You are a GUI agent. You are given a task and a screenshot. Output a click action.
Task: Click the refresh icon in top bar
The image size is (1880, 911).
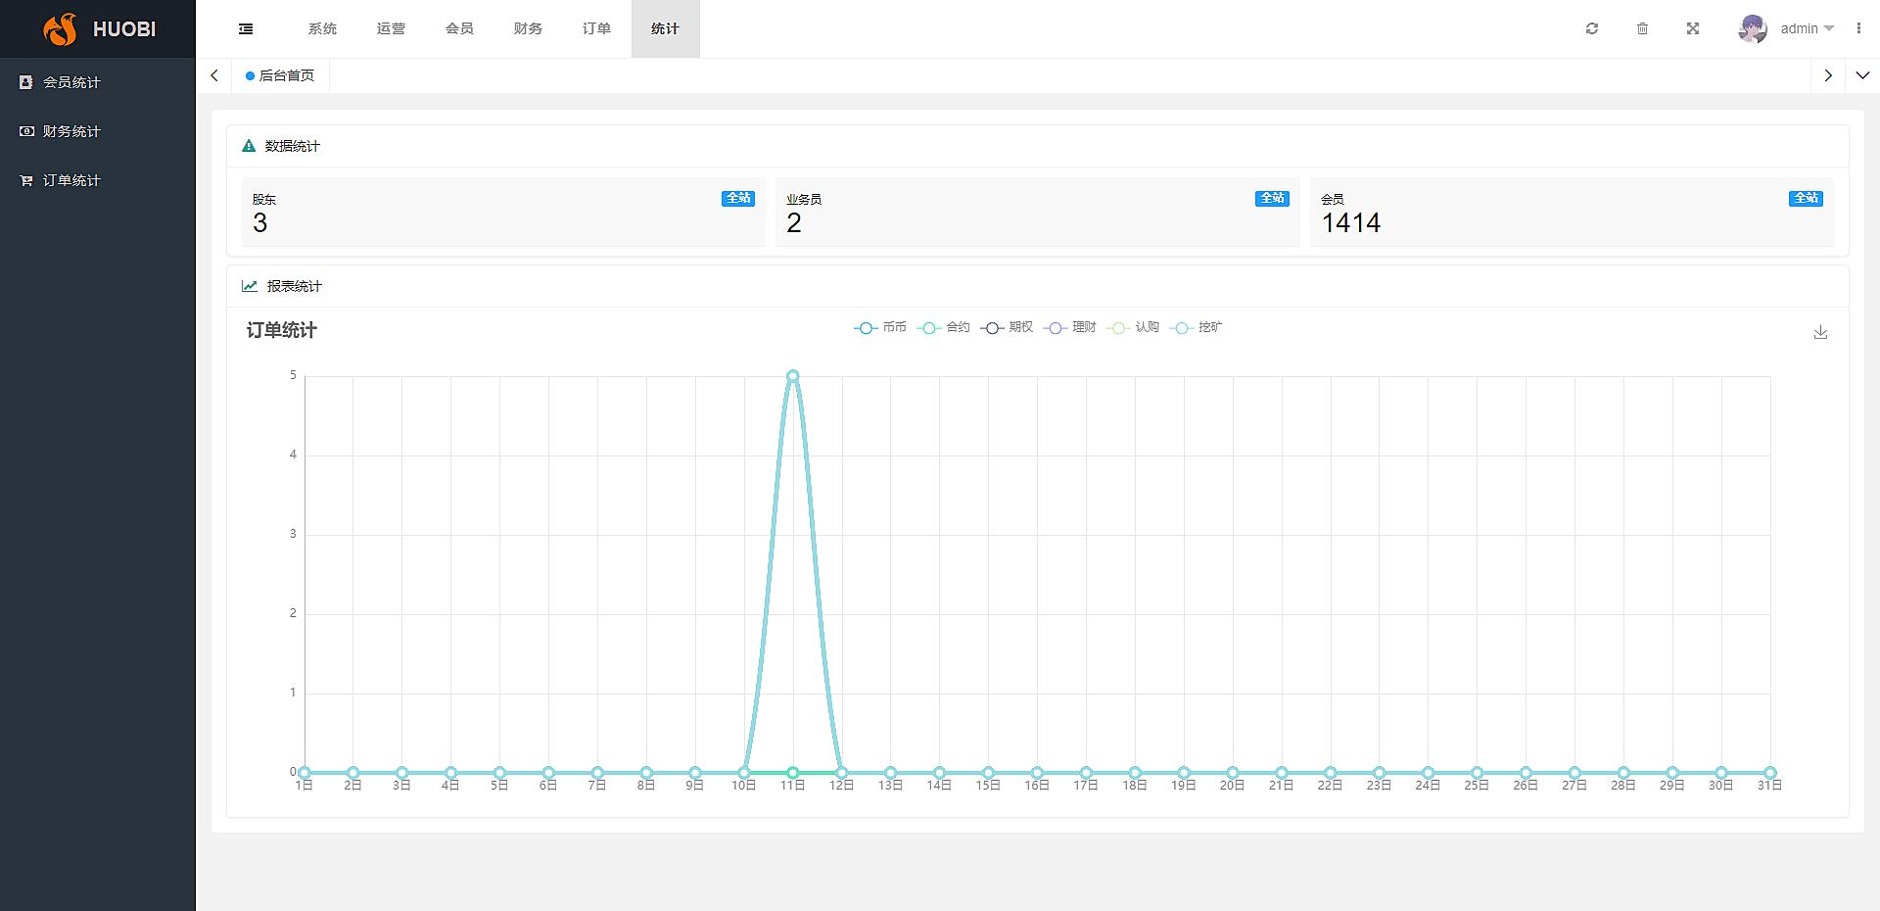click(x=1592, y=29)
